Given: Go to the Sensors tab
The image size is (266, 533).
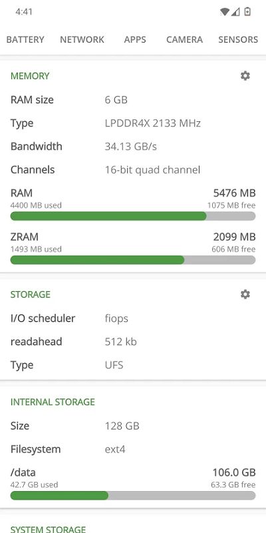Looking at the screenshot, I should (238, 39).
